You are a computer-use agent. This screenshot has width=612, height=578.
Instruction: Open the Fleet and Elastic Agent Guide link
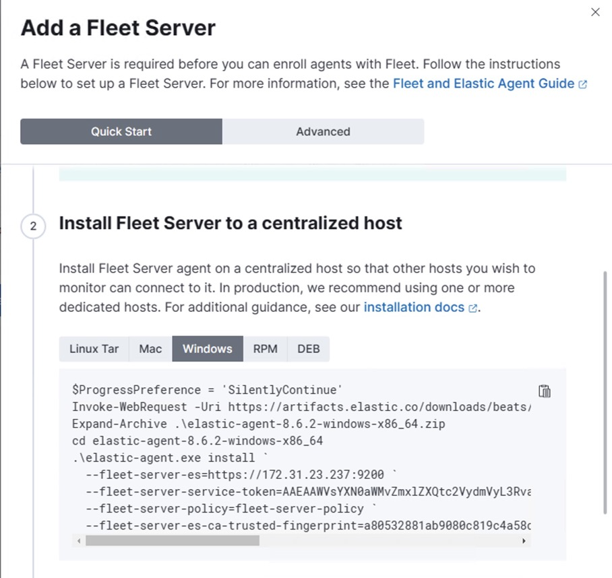click(483, 84)
